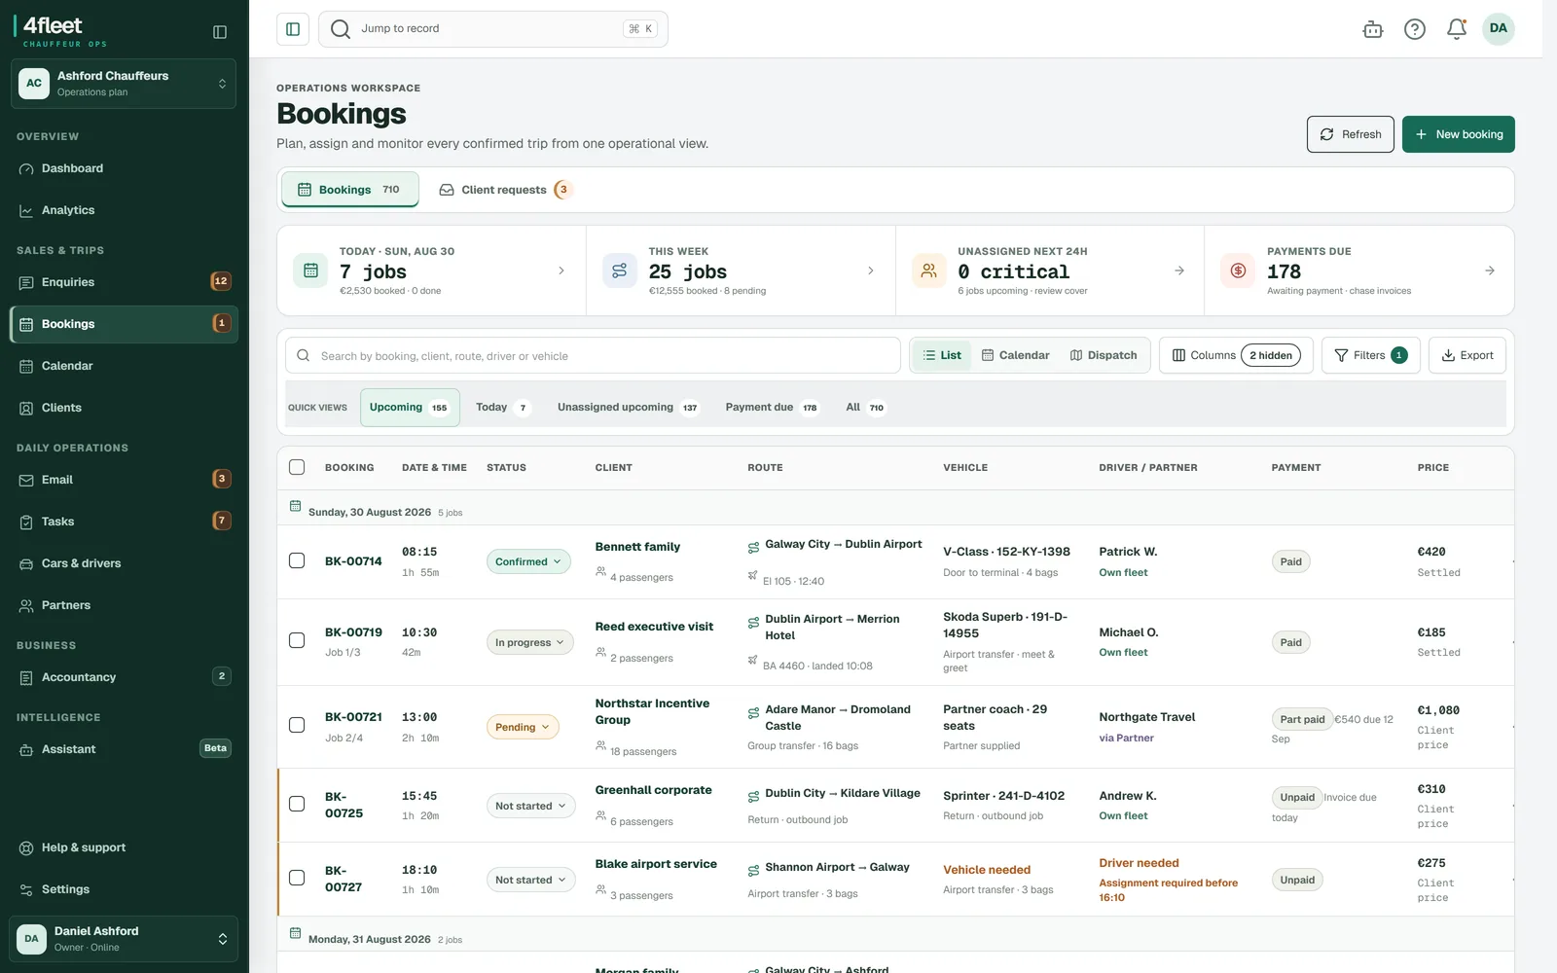Open Assistant Beta in sidebar
The image size is (1557, 973).
[x=124, y=749]
